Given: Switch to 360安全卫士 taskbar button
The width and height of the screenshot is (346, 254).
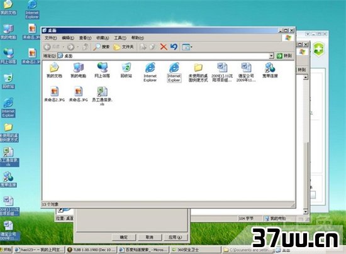Looking at the screenshot, I should pyautogui.click(x=196, y=250).
